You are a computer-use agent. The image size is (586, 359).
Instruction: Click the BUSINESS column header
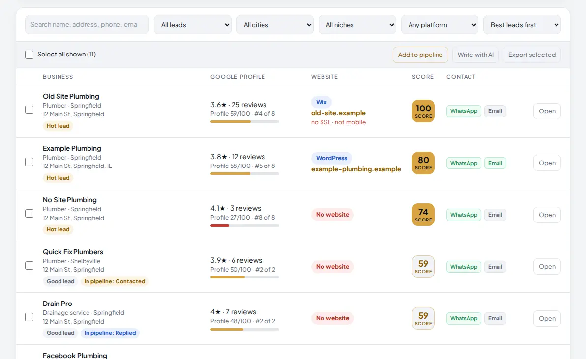pos(58,77)
